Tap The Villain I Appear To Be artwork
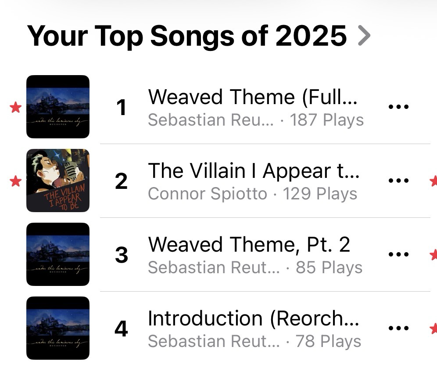437x383 pixels. (x=58, y=181)
